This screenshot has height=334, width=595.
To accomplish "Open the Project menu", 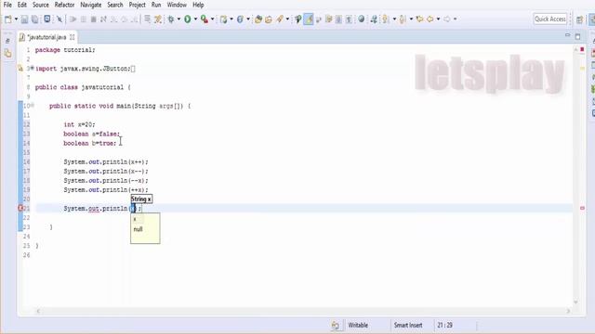I will [137, 5].
